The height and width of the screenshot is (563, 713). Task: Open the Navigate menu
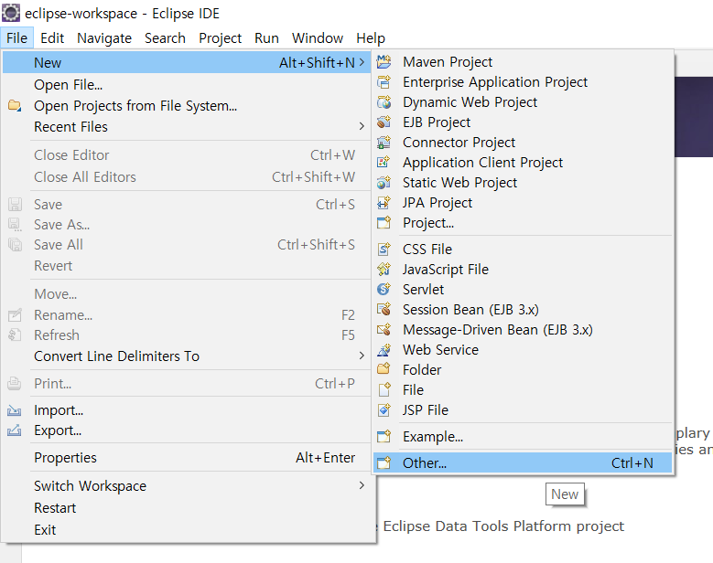tap(104, 38)
